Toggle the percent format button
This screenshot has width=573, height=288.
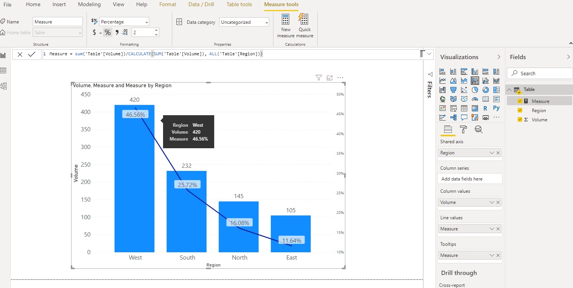(x=108, y=33)
